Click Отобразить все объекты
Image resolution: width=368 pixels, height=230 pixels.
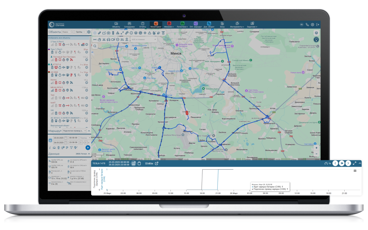(x=59, y=37)
